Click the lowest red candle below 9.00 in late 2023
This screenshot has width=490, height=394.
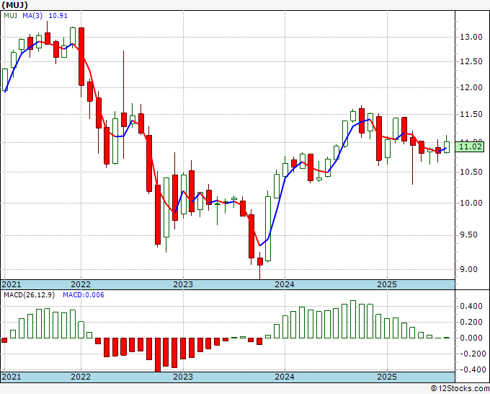point(260,261)
